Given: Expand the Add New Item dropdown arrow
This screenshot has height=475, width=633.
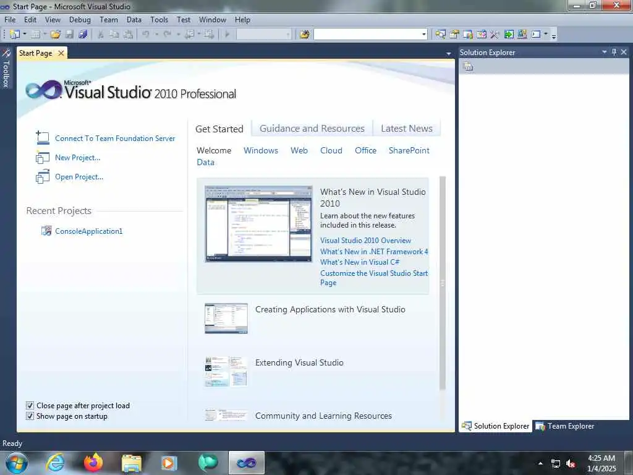Looking at the screenshot, I should pyautogui.click(x=45, y=35).
